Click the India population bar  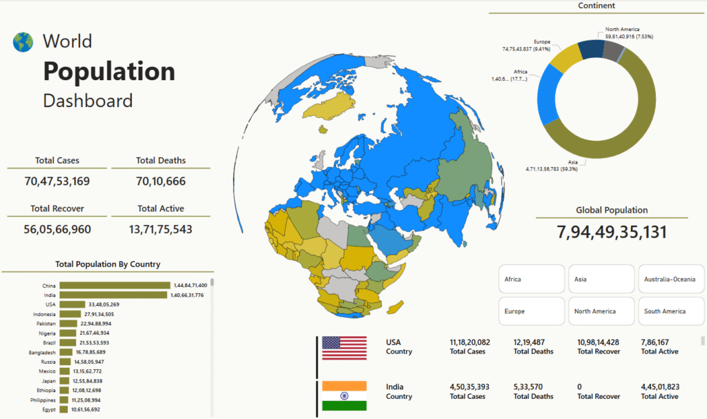[x=113, y=295]
